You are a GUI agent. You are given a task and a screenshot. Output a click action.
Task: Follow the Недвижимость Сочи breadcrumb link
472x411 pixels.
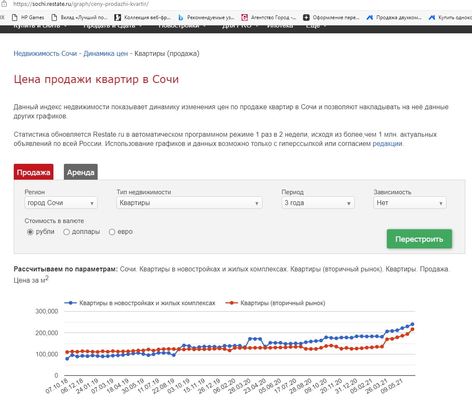click(x=45, y=54)
